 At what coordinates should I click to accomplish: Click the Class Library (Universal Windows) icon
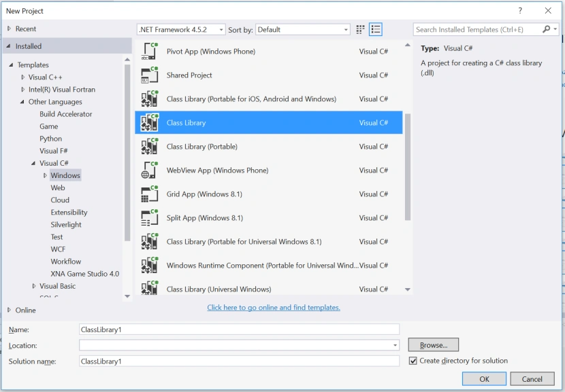150,287
